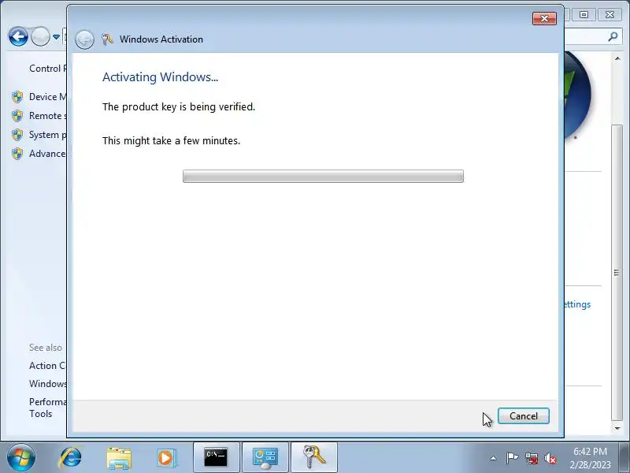Click the Control Panel scroll down arrow
This screenshot has width=630, height=473.
[x=617, y=429]
